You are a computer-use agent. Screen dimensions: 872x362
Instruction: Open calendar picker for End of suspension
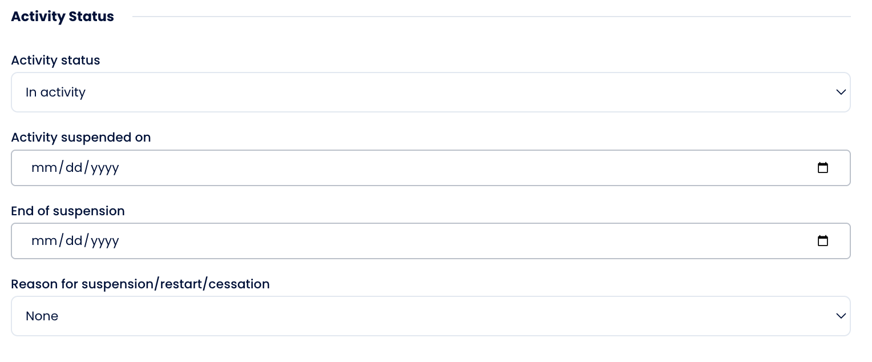[x=822, y=241]
